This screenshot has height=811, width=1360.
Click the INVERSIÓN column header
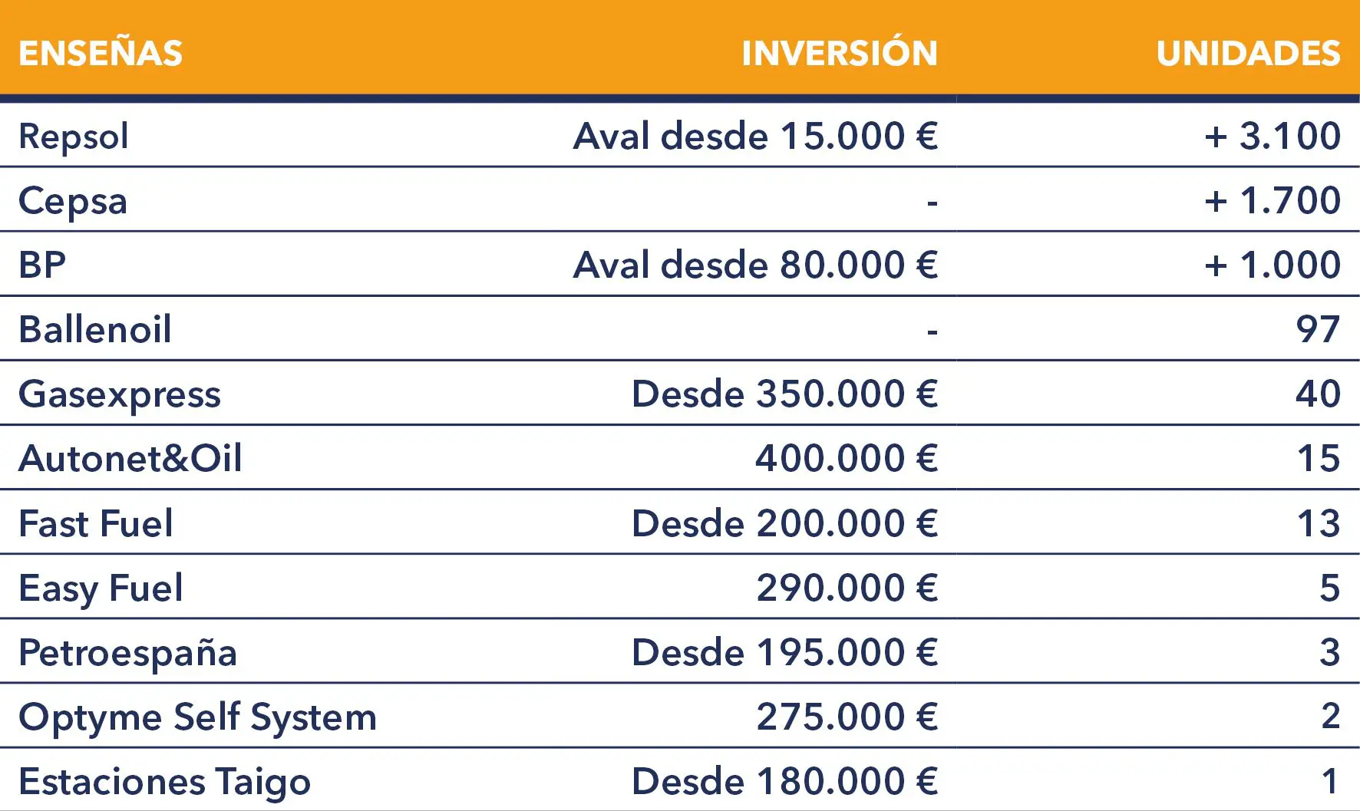pyautogui.click(x=839, y=53)
